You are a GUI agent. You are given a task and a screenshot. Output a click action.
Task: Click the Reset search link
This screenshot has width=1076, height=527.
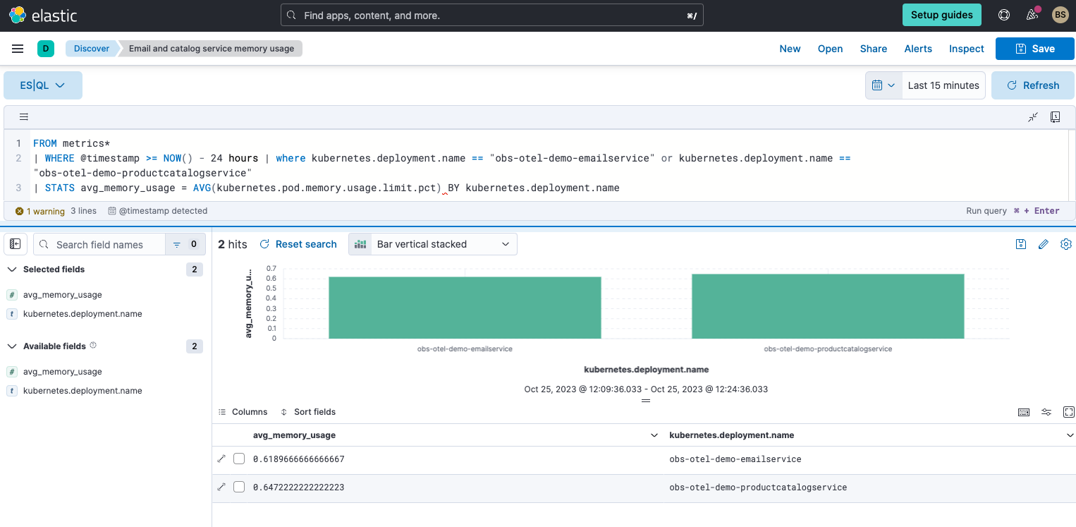[298, 244]
